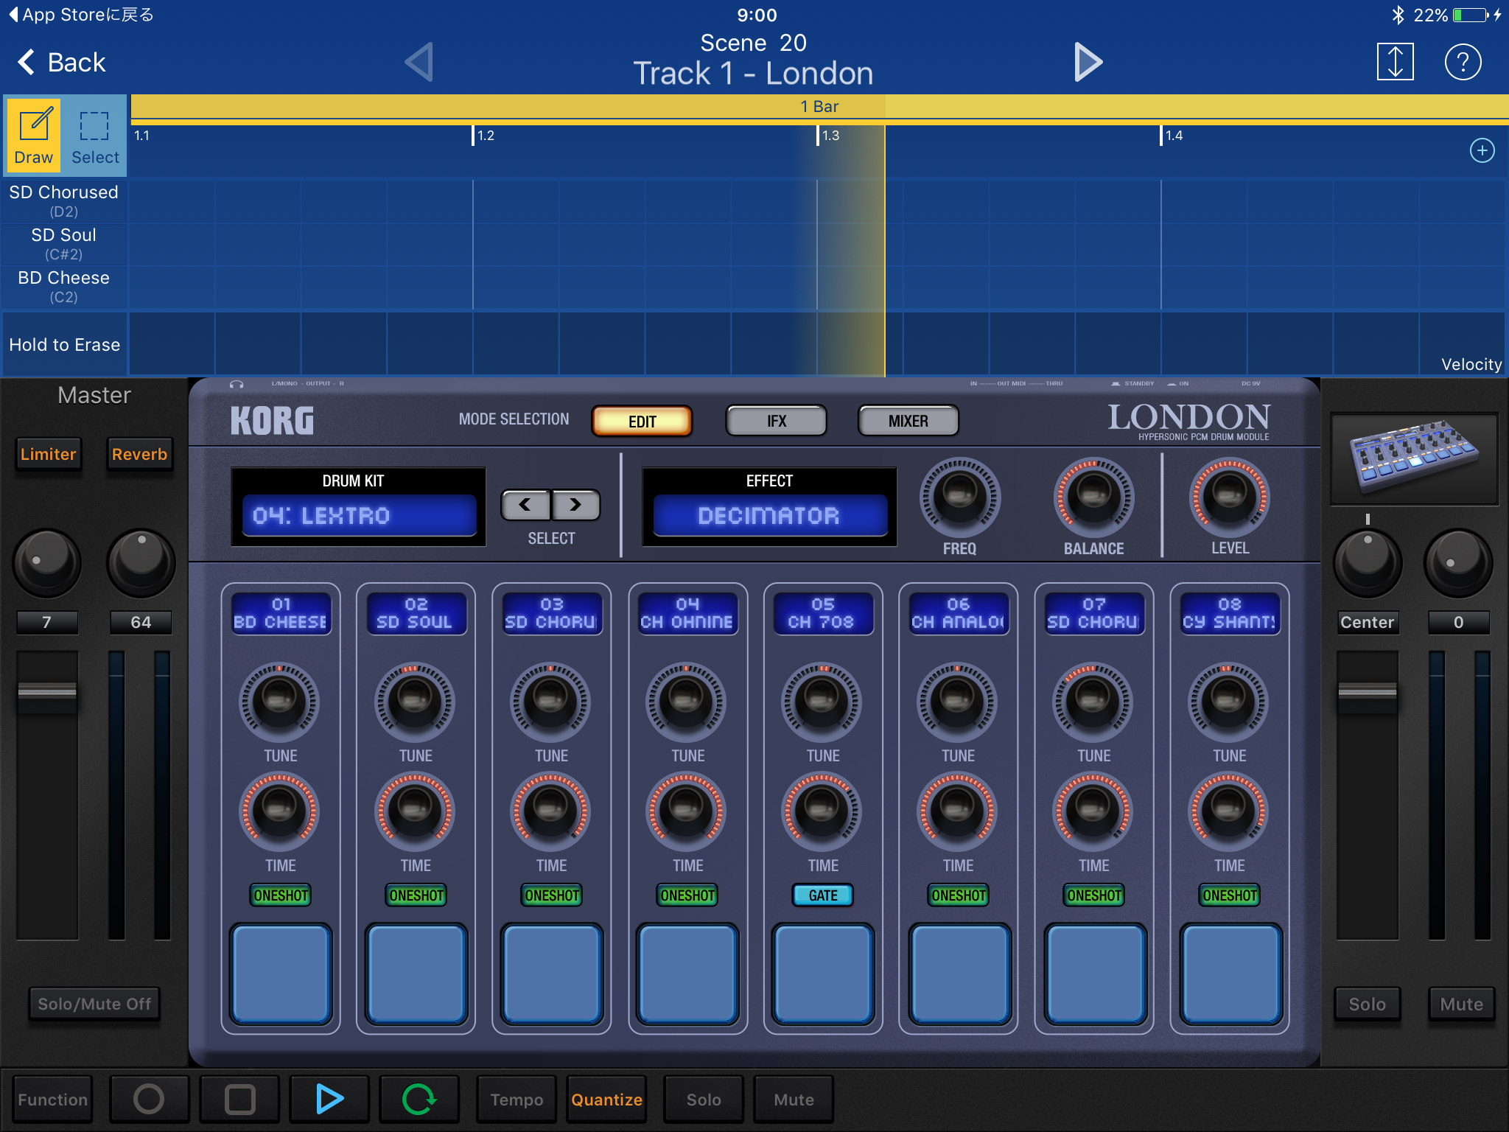Viewport: 1509px width, 1132px height.
Task: Open the Tempo settings
Action: pyautogui.click(x=517, y=1099)
